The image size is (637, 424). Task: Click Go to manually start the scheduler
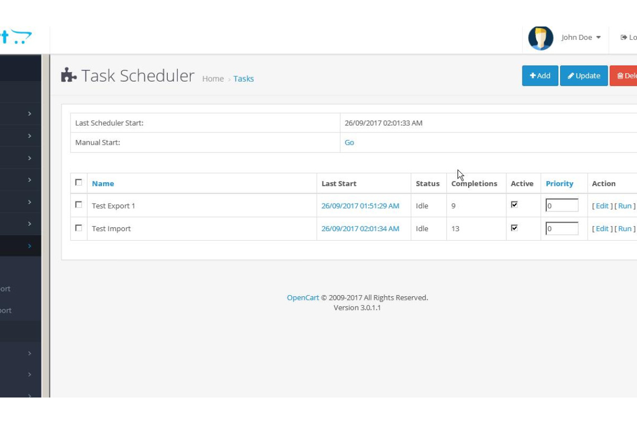point(349,143)
